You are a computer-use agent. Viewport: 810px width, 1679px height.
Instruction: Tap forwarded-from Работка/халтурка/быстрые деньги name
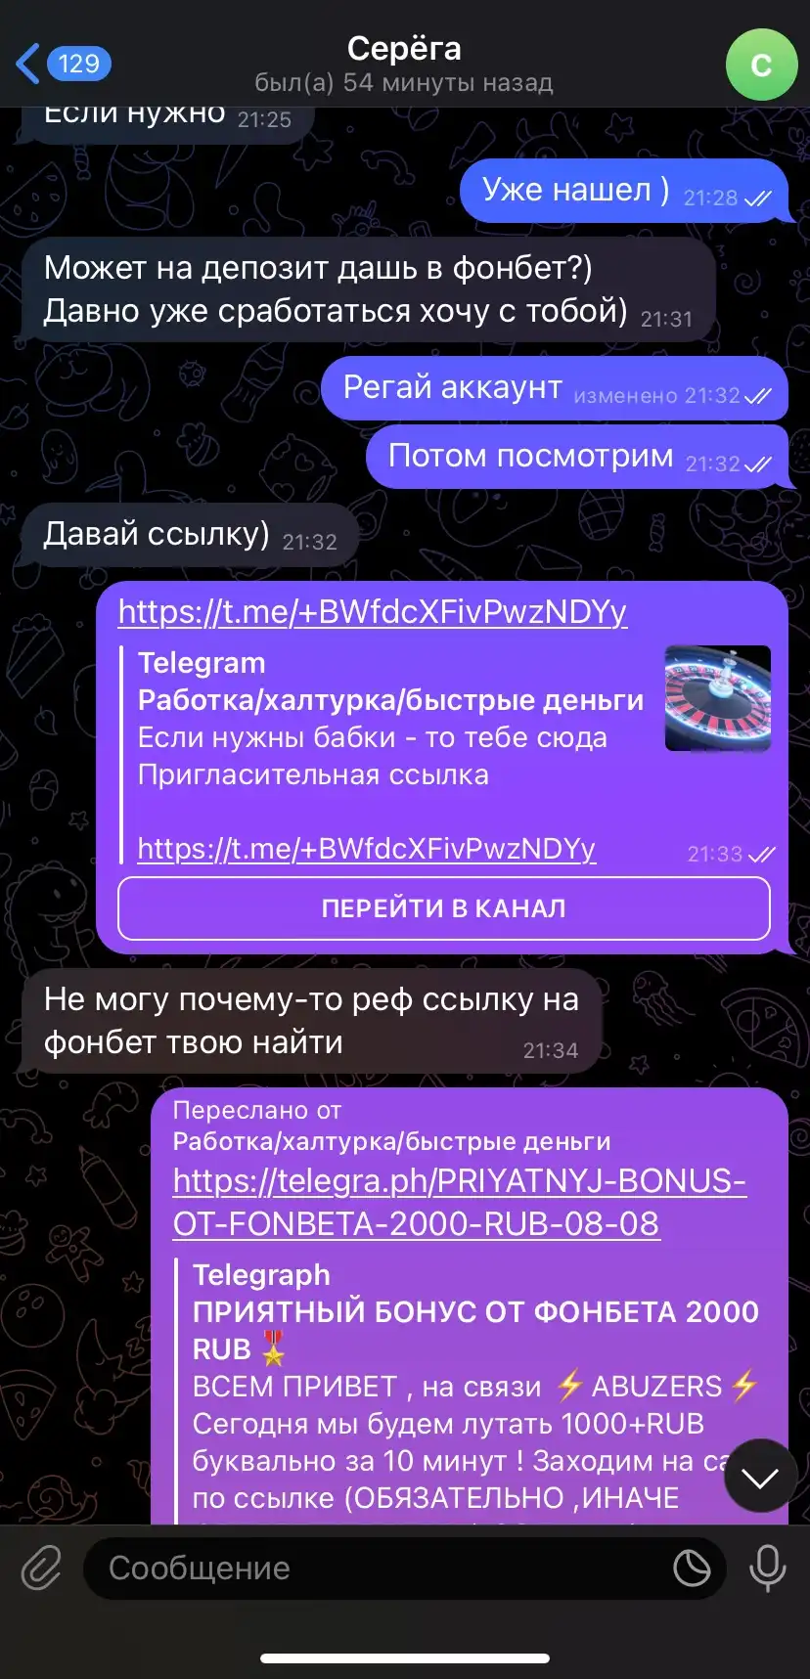391,1141
